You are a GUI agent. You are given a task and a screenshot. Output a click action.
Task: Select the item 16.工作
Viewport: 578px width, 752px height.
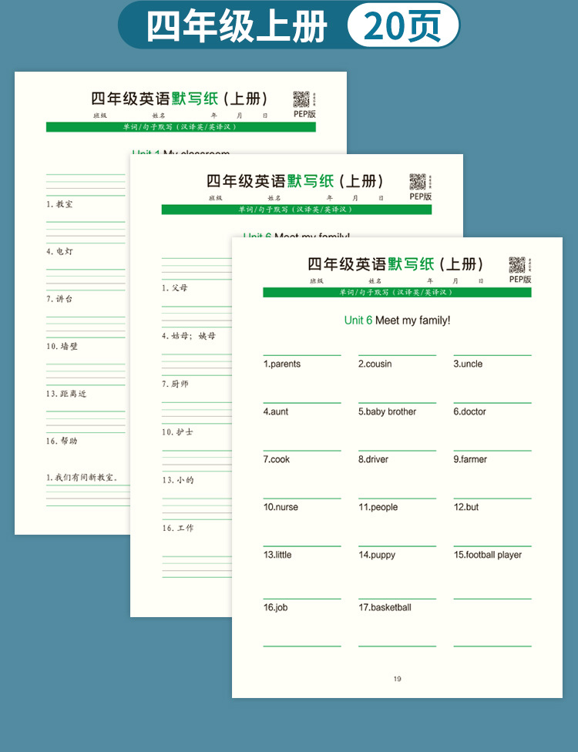coord(177,528)
